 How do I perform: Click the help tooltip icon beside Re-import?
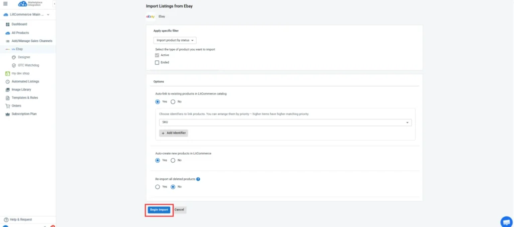[x=198, y=179]
